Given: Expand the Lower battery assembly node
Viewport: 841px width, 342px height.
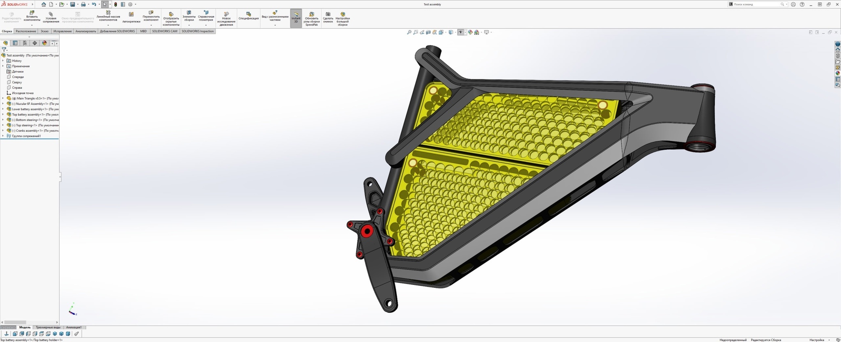Looking at the screenshot, I should pyautogui.click(x=3, y=109).
